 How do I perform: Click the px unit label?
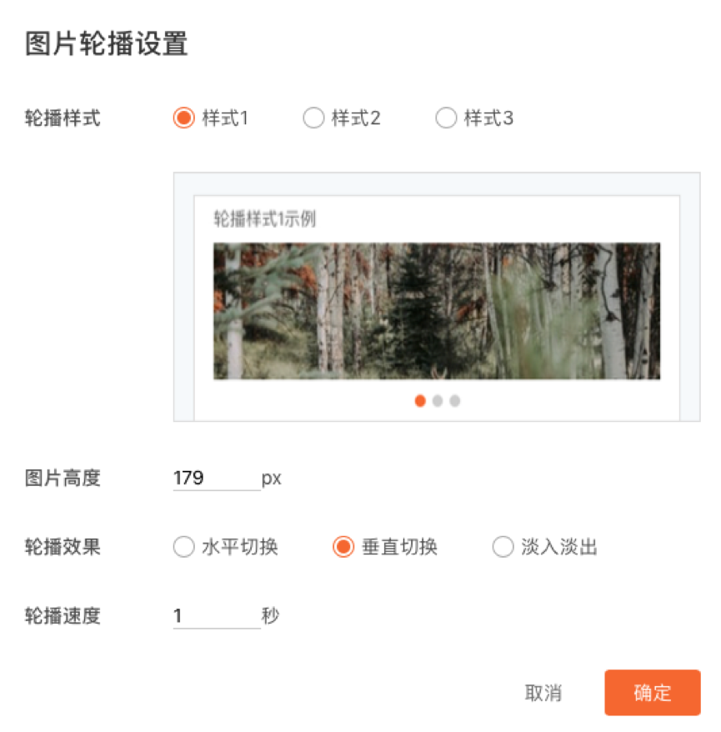(272, 479)
